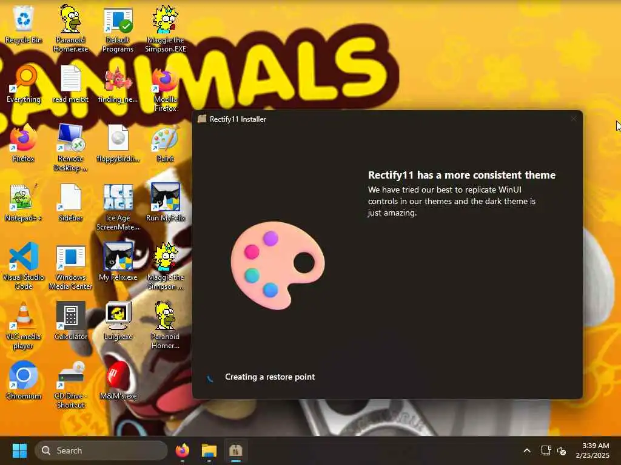Close the Rectify11 Installer window

click(574, 119)
